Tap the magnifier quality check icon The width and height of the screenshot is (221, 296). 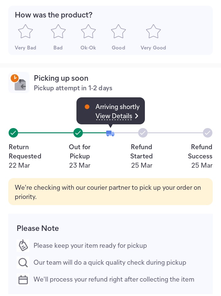tap(23, 263)
